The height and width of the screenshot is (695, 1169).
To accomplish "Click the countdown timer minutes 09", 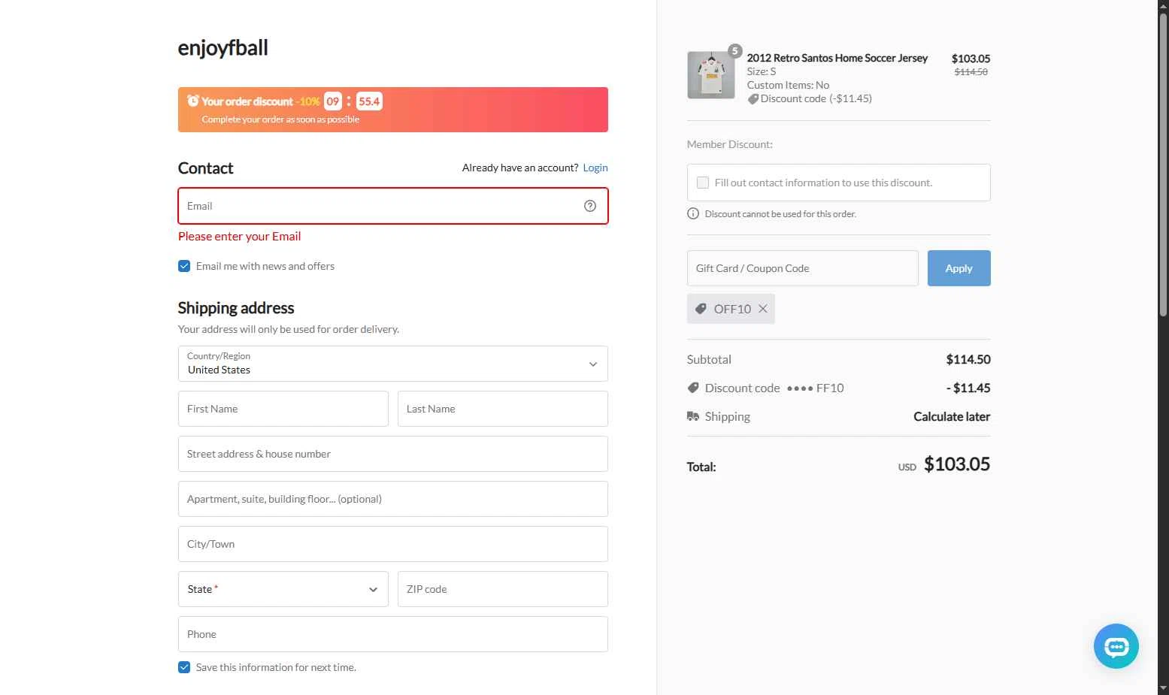I will pos(333,101).
